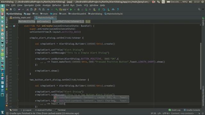205x115 pixels.
Task: Open the Favorites tool window
Action: (7, 100)
